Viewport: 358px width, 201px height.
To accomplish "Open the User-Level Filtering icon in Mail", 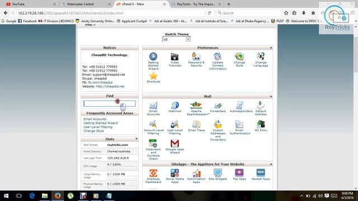I will pos(175,125).
